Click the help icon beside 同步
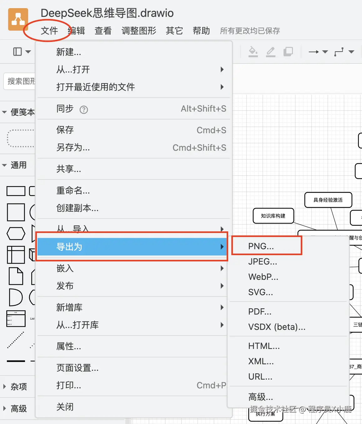362x424 pixels. (84, 110)
